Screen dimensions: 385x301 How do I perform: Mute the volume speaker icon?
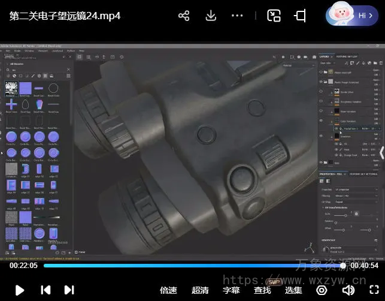(x=347, y=290)
